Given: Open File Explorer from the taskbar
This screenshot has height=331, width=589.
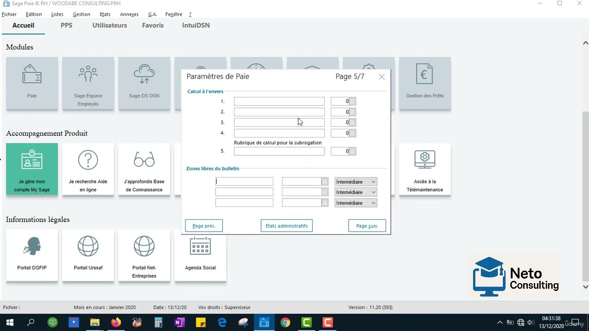Looking at the screenshot, I should [x=95, y=323].
